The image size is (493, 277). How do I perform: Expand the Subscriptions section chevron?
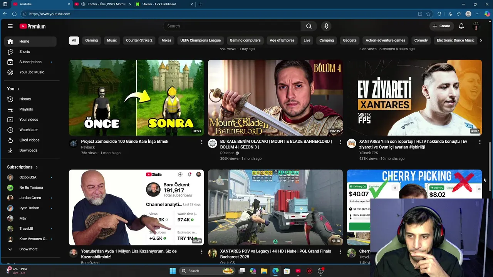click(x=37, y=167)
